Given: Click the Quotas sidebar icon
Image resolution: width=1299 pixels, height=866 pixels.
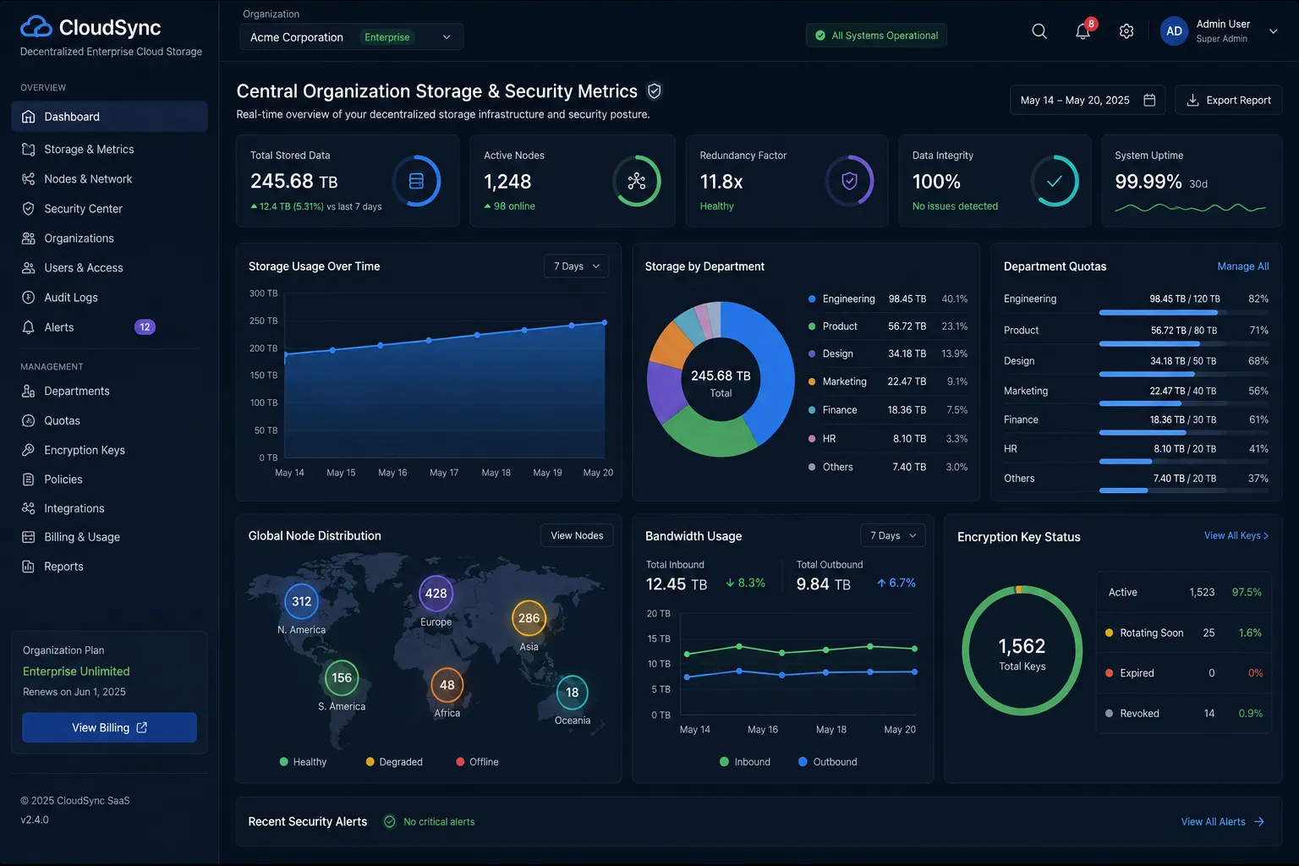Looking at the screenshot, I should coord(28,420).
